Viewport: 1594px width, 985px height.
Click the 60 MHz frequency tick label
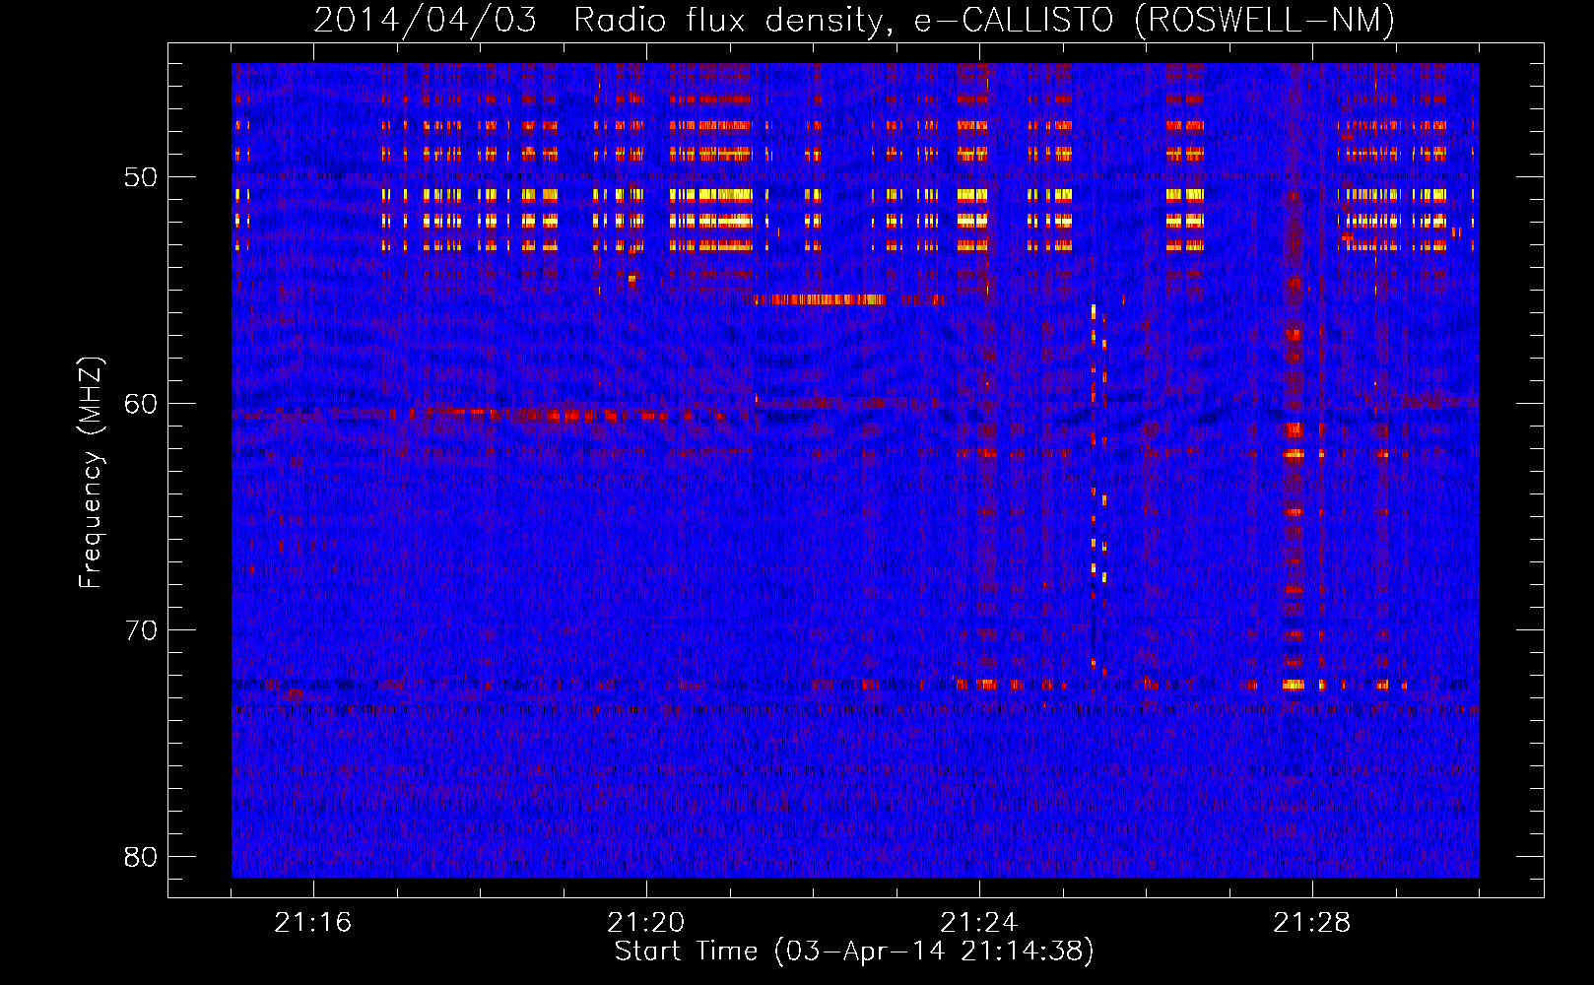point(141,404)
